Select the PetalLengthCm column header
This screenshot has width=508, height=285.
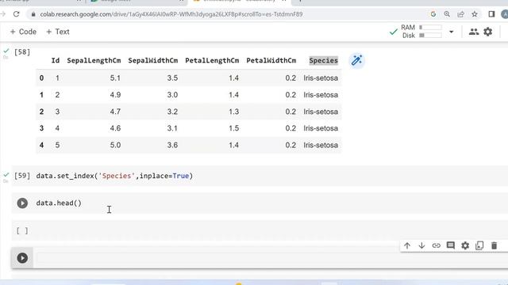[x=212, y=60]
